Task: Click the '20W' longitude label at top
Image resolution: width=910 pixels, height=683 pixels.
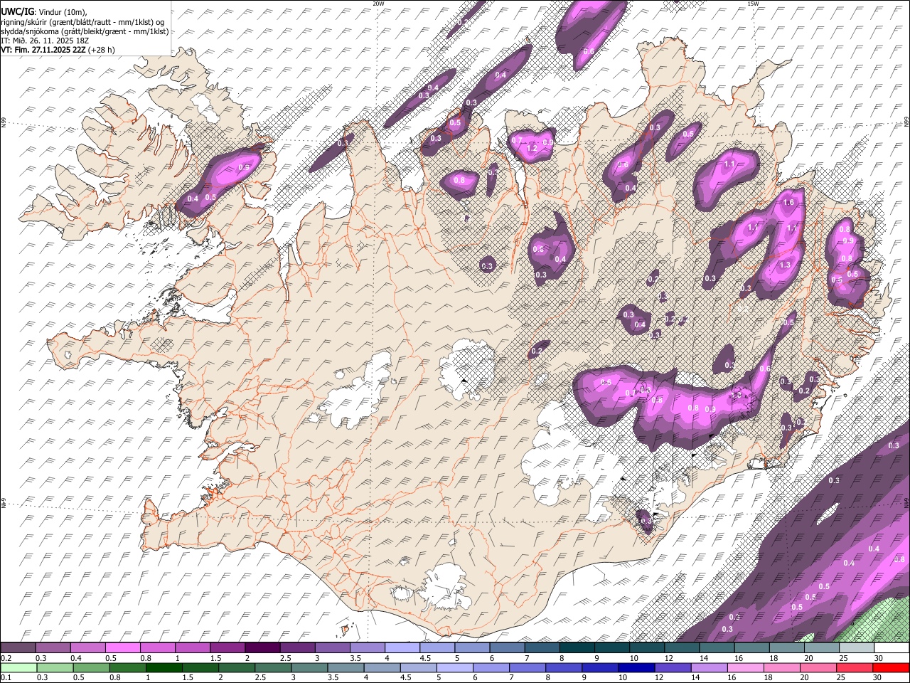Action: (x=379, y=4)
